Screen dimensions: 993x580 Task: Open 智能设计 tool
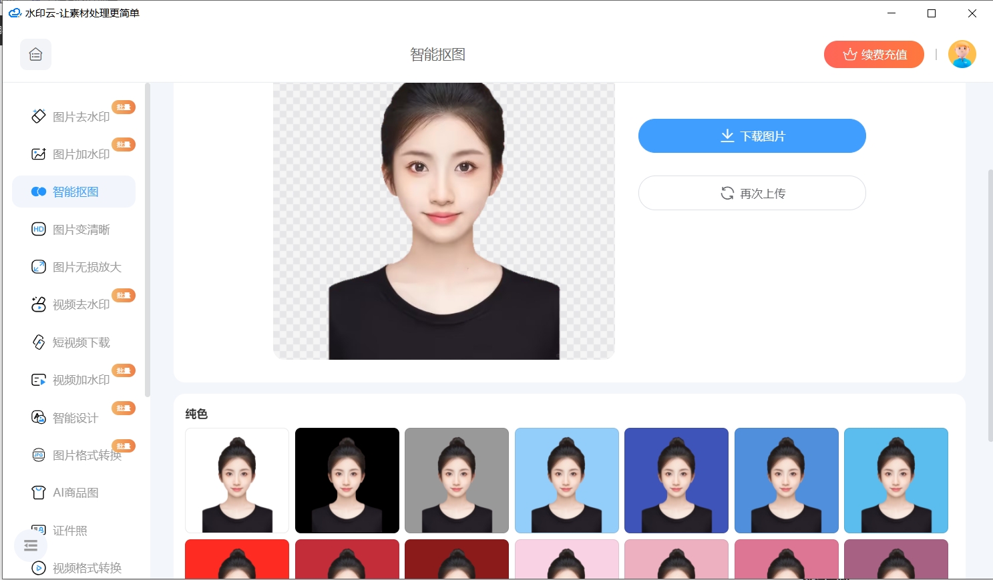(73, 418)
